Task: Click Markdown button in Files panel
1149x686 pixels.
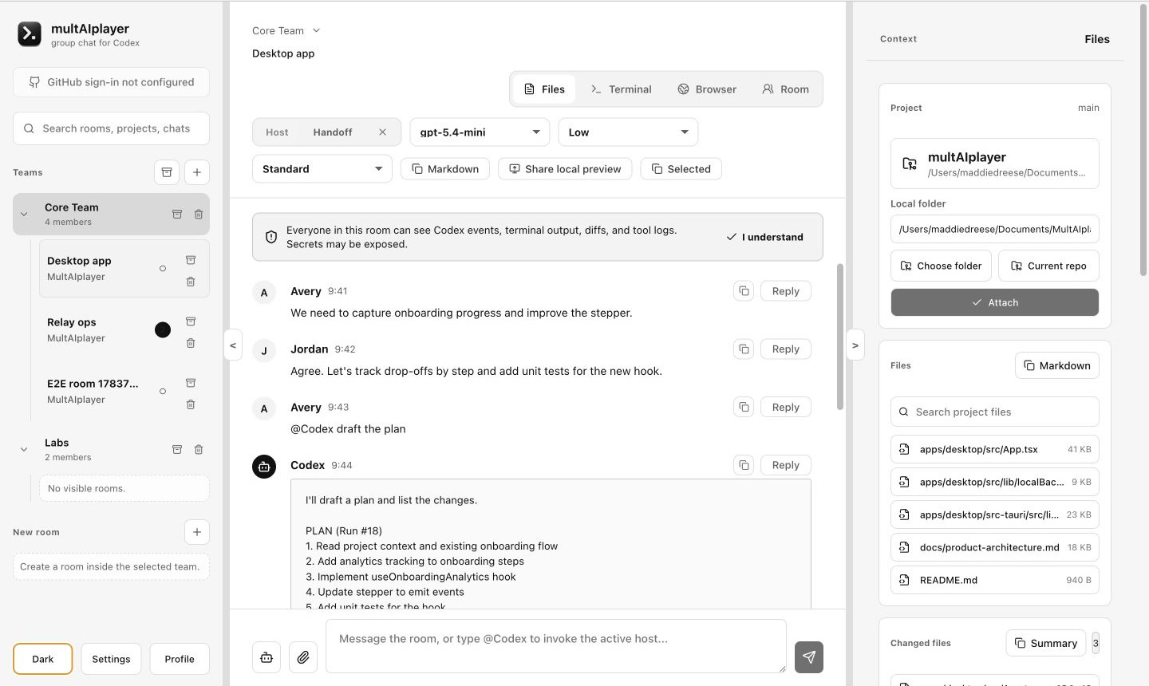Action: [1056, 365]
